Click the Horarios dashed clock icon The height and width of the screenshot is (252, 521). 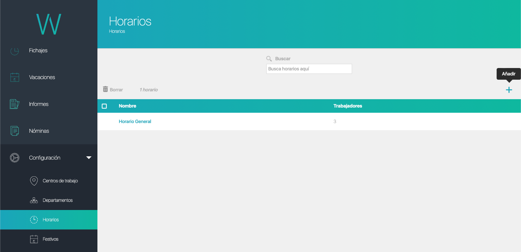click(34, 220)
